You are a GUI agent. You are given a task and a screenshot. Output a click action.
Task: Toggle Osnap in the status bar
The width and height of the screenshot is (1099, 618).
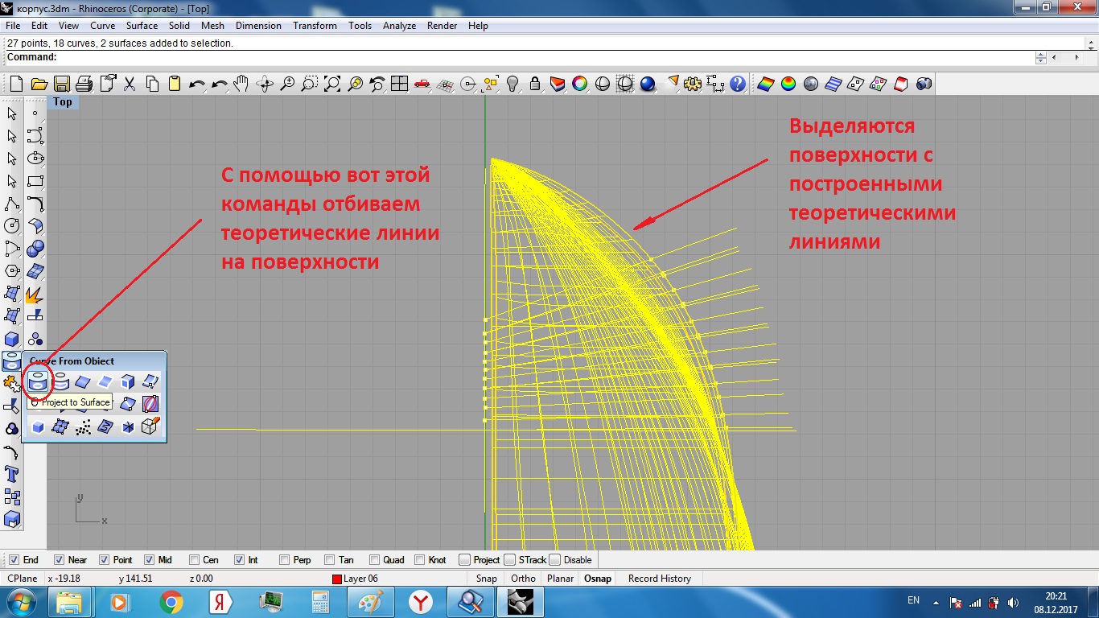[598, 579]
